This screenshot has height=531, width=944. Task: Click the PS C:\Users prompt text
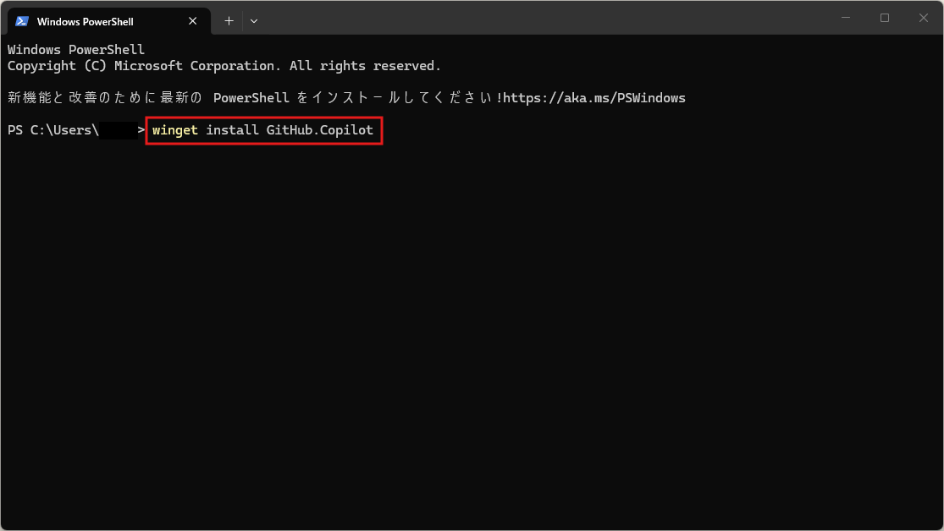click(52, 130)
